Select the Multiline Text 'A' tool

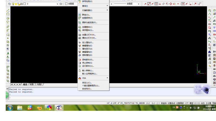point(8,53)
